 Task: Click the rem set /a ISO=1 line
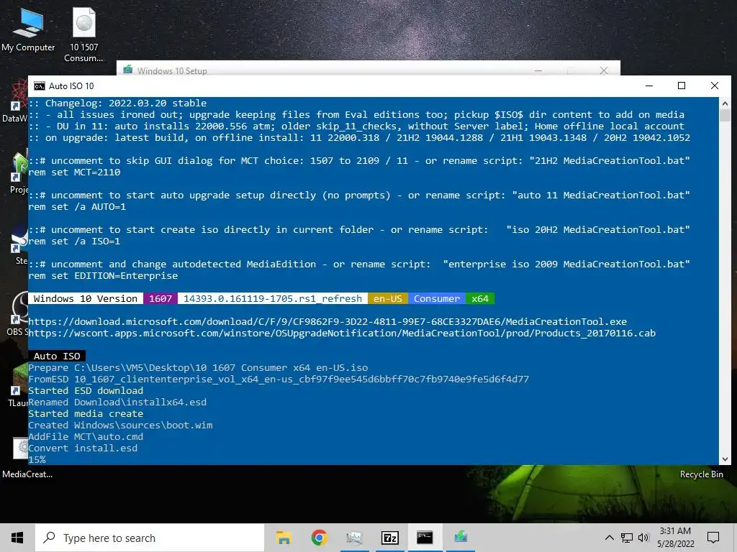(74, 241)
